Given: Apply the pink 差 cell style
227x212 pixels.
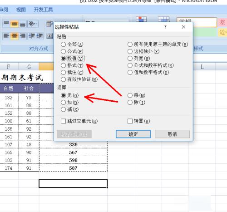Looking at the screenshot, I should pyautogui.click(x=222, y=22).
